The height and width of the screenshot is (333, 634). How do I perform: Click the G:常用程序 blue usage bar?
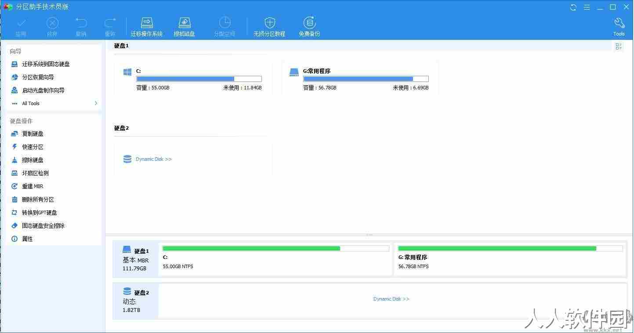pyautogui.click(x=366, y=79)
